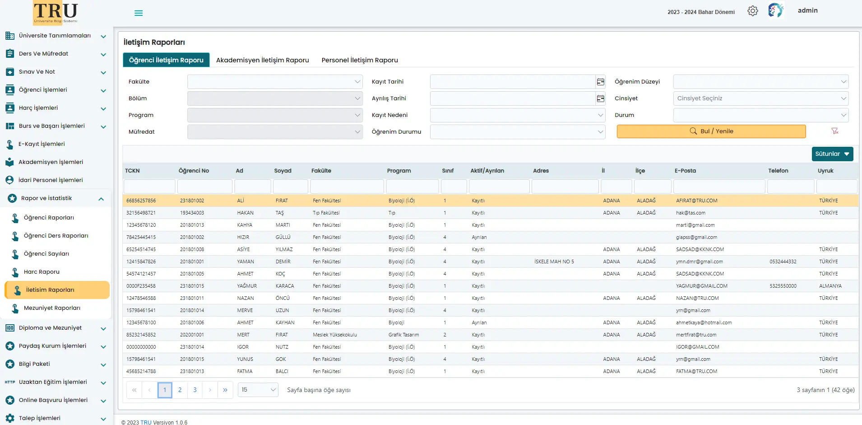Change page size dropdown showing 15

[258, 390]
